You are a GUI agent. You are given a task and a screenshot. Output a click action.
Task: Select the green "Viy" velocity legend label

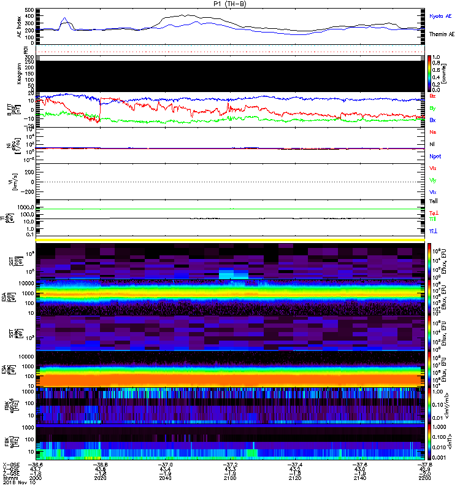pos(433,180)
